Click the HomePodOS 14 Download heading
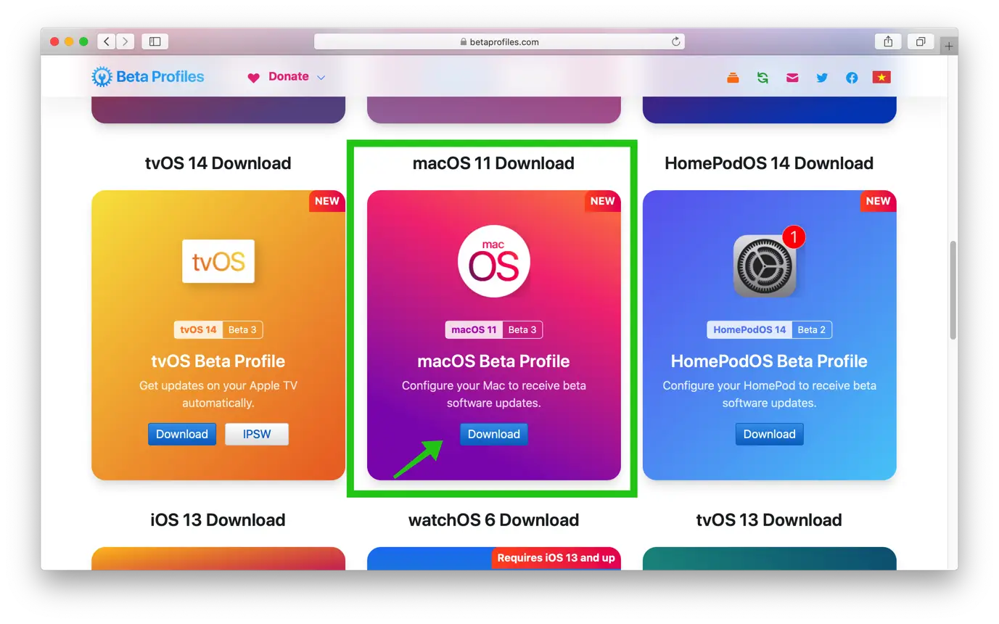This screenshot has width=999, height=624. (770, 163)
